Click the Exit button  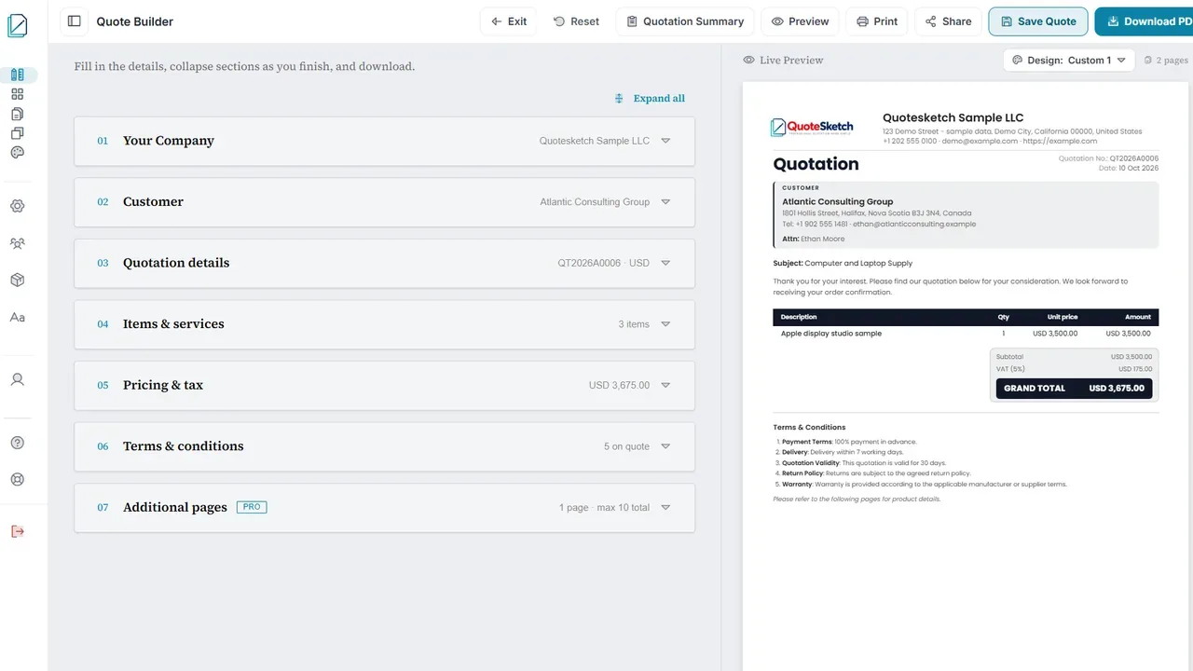(509, 21)
